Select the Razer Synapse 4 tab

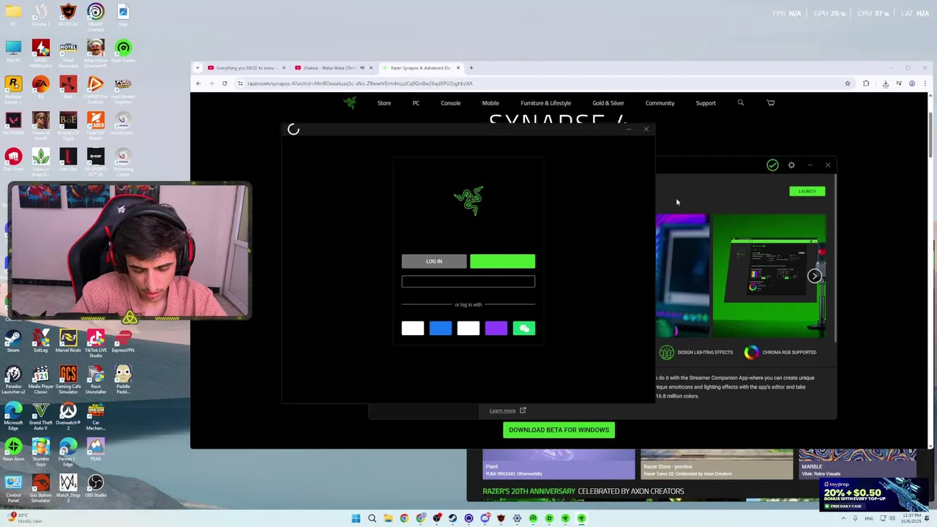pos(419,68)
